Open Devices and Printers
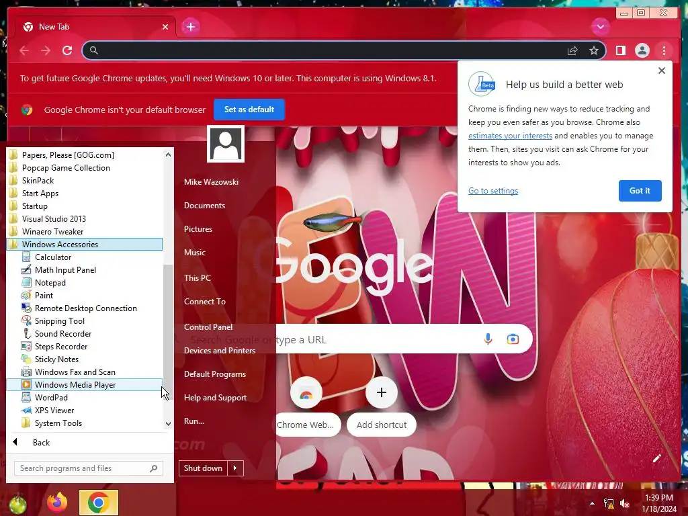The width and height of the screenshot is (688, 516). (220, 351)
